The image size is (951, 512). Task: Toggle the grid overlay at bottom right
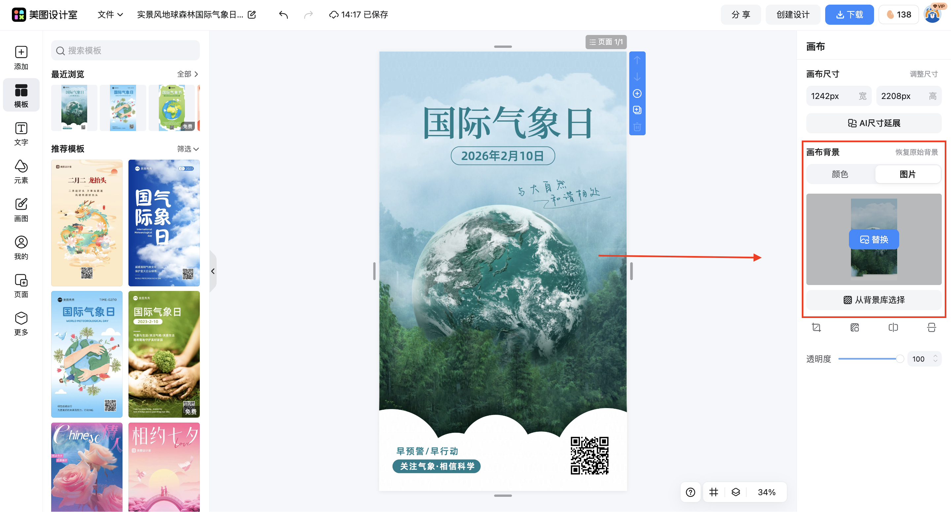click(713, 492)
